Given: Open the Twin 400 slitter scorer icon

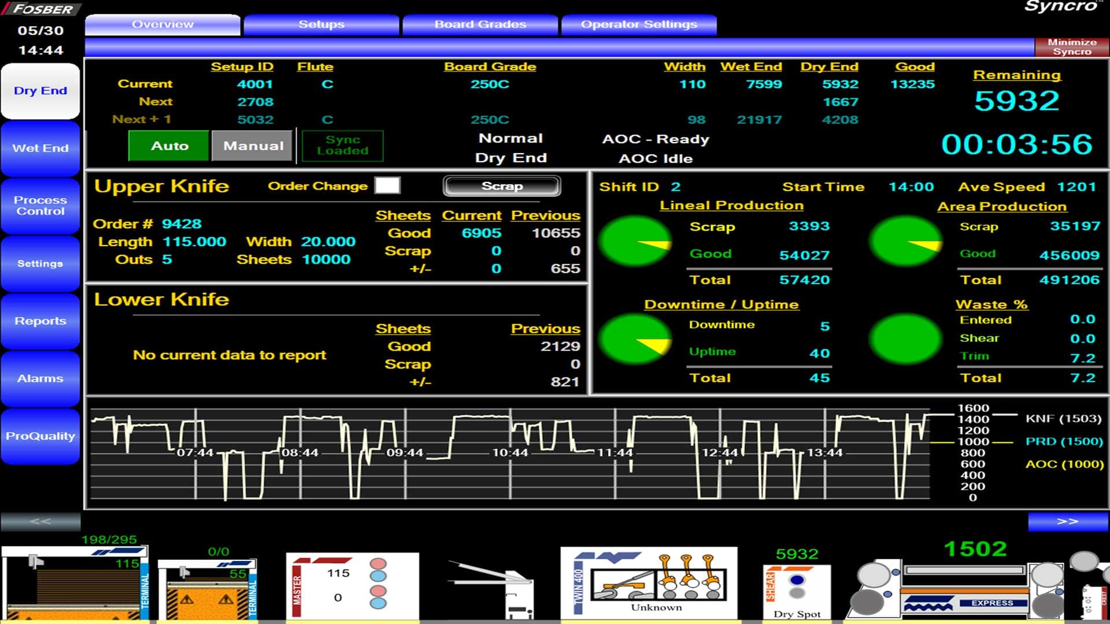Looking at the screenshot, I should pos(648,584).
